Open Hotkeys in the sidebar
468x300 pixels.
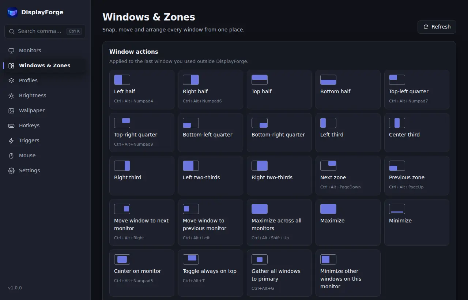(x=45, y=125)
